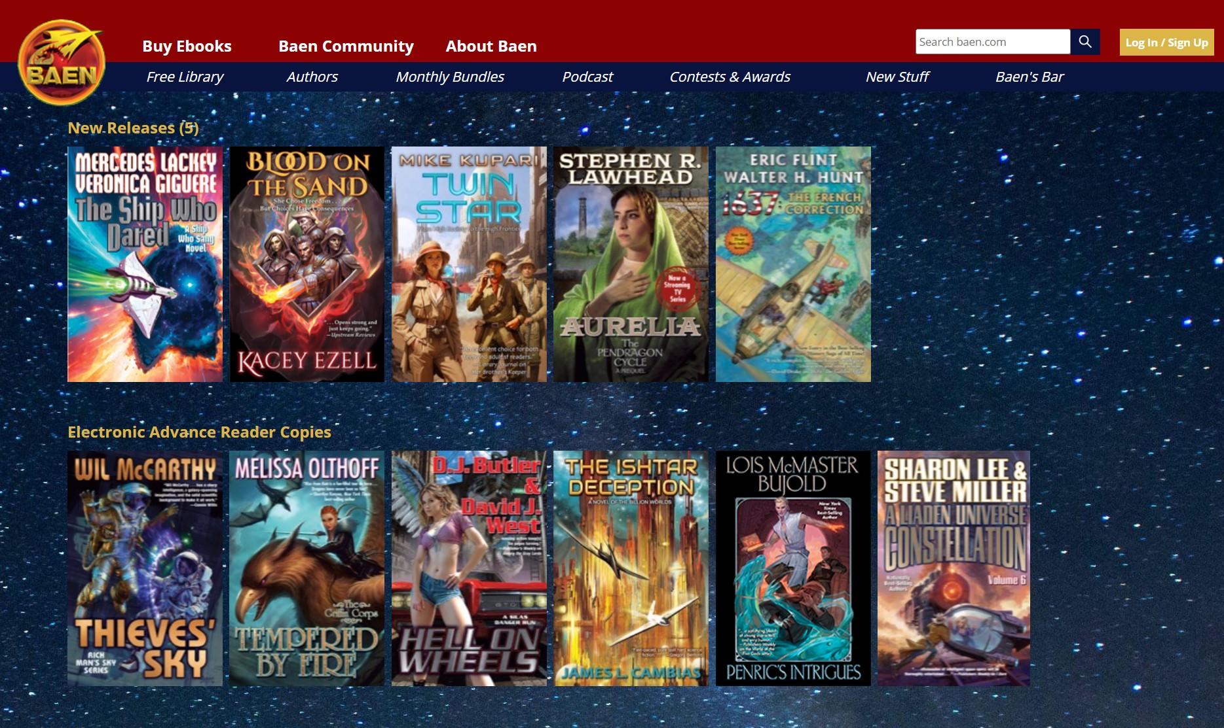
Task: Open the New Stuff page
Action: point(897,77)
